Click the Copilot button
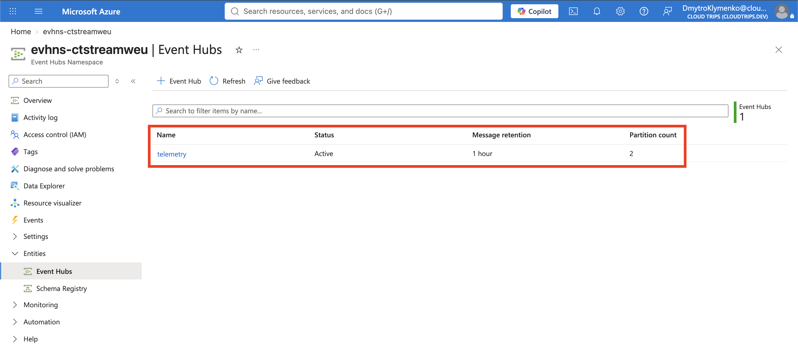Image resolution: width=798 pixels, height=350 pixels. tap(534, 11)
